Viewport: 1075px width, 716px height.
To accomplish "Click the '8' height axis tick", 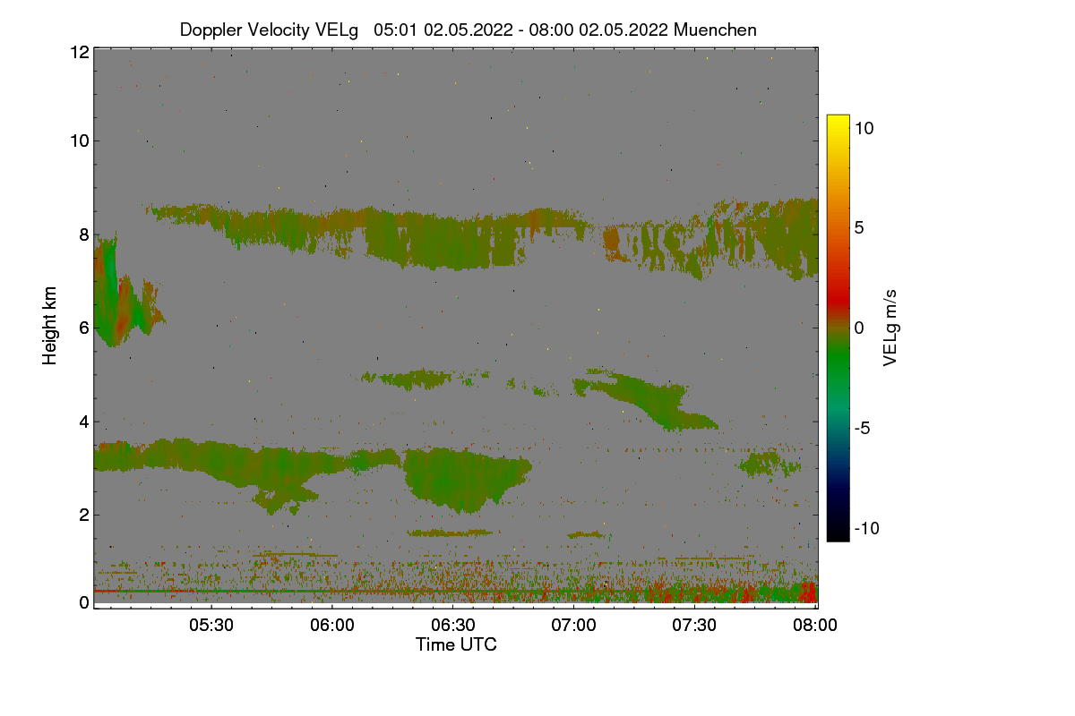I will (84, 234).
